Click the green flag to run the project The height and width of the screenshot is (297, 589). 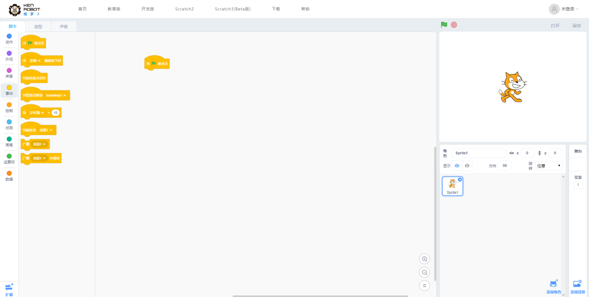click(444, 25)
